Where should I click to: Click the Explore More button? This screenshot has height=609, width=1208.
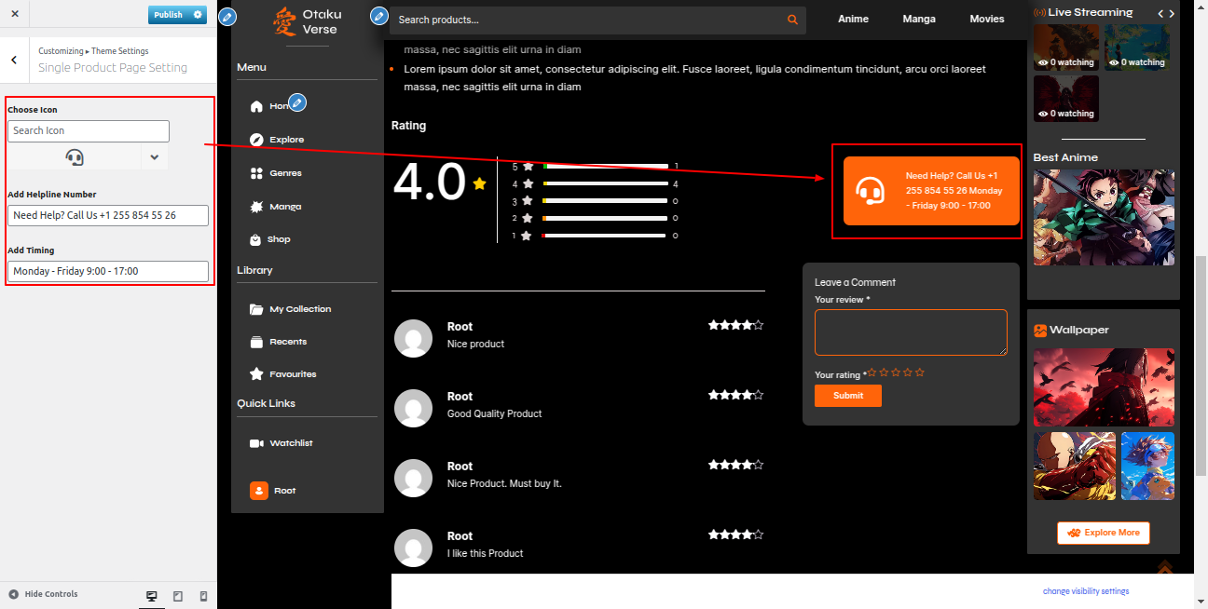click(x=1103, y=533)
